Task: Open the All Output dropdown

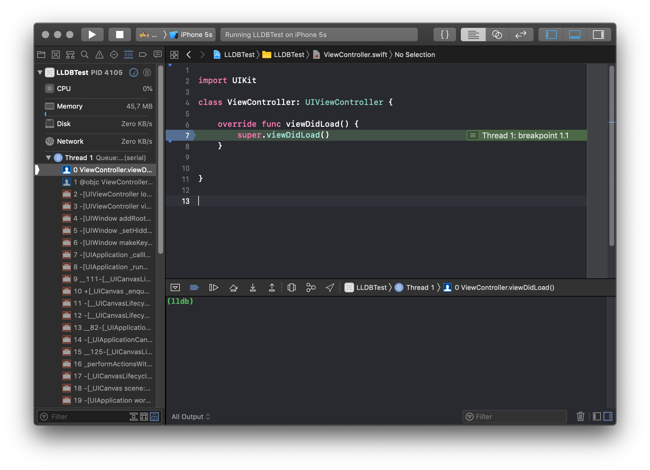Action: click(x=191, y=417)
